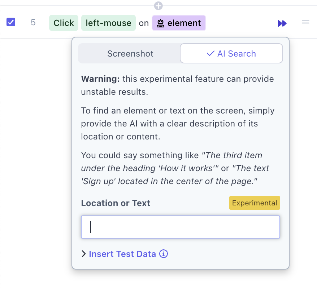317x289 pixels.
Task: Click the word 'on' in step 5
Action: (x=144, y=23)
